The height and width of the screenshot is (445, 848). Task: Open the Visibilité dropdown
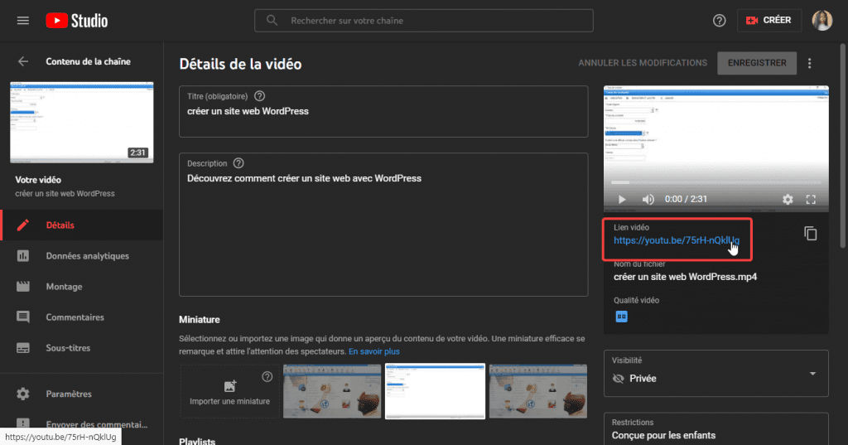(716, 374)
